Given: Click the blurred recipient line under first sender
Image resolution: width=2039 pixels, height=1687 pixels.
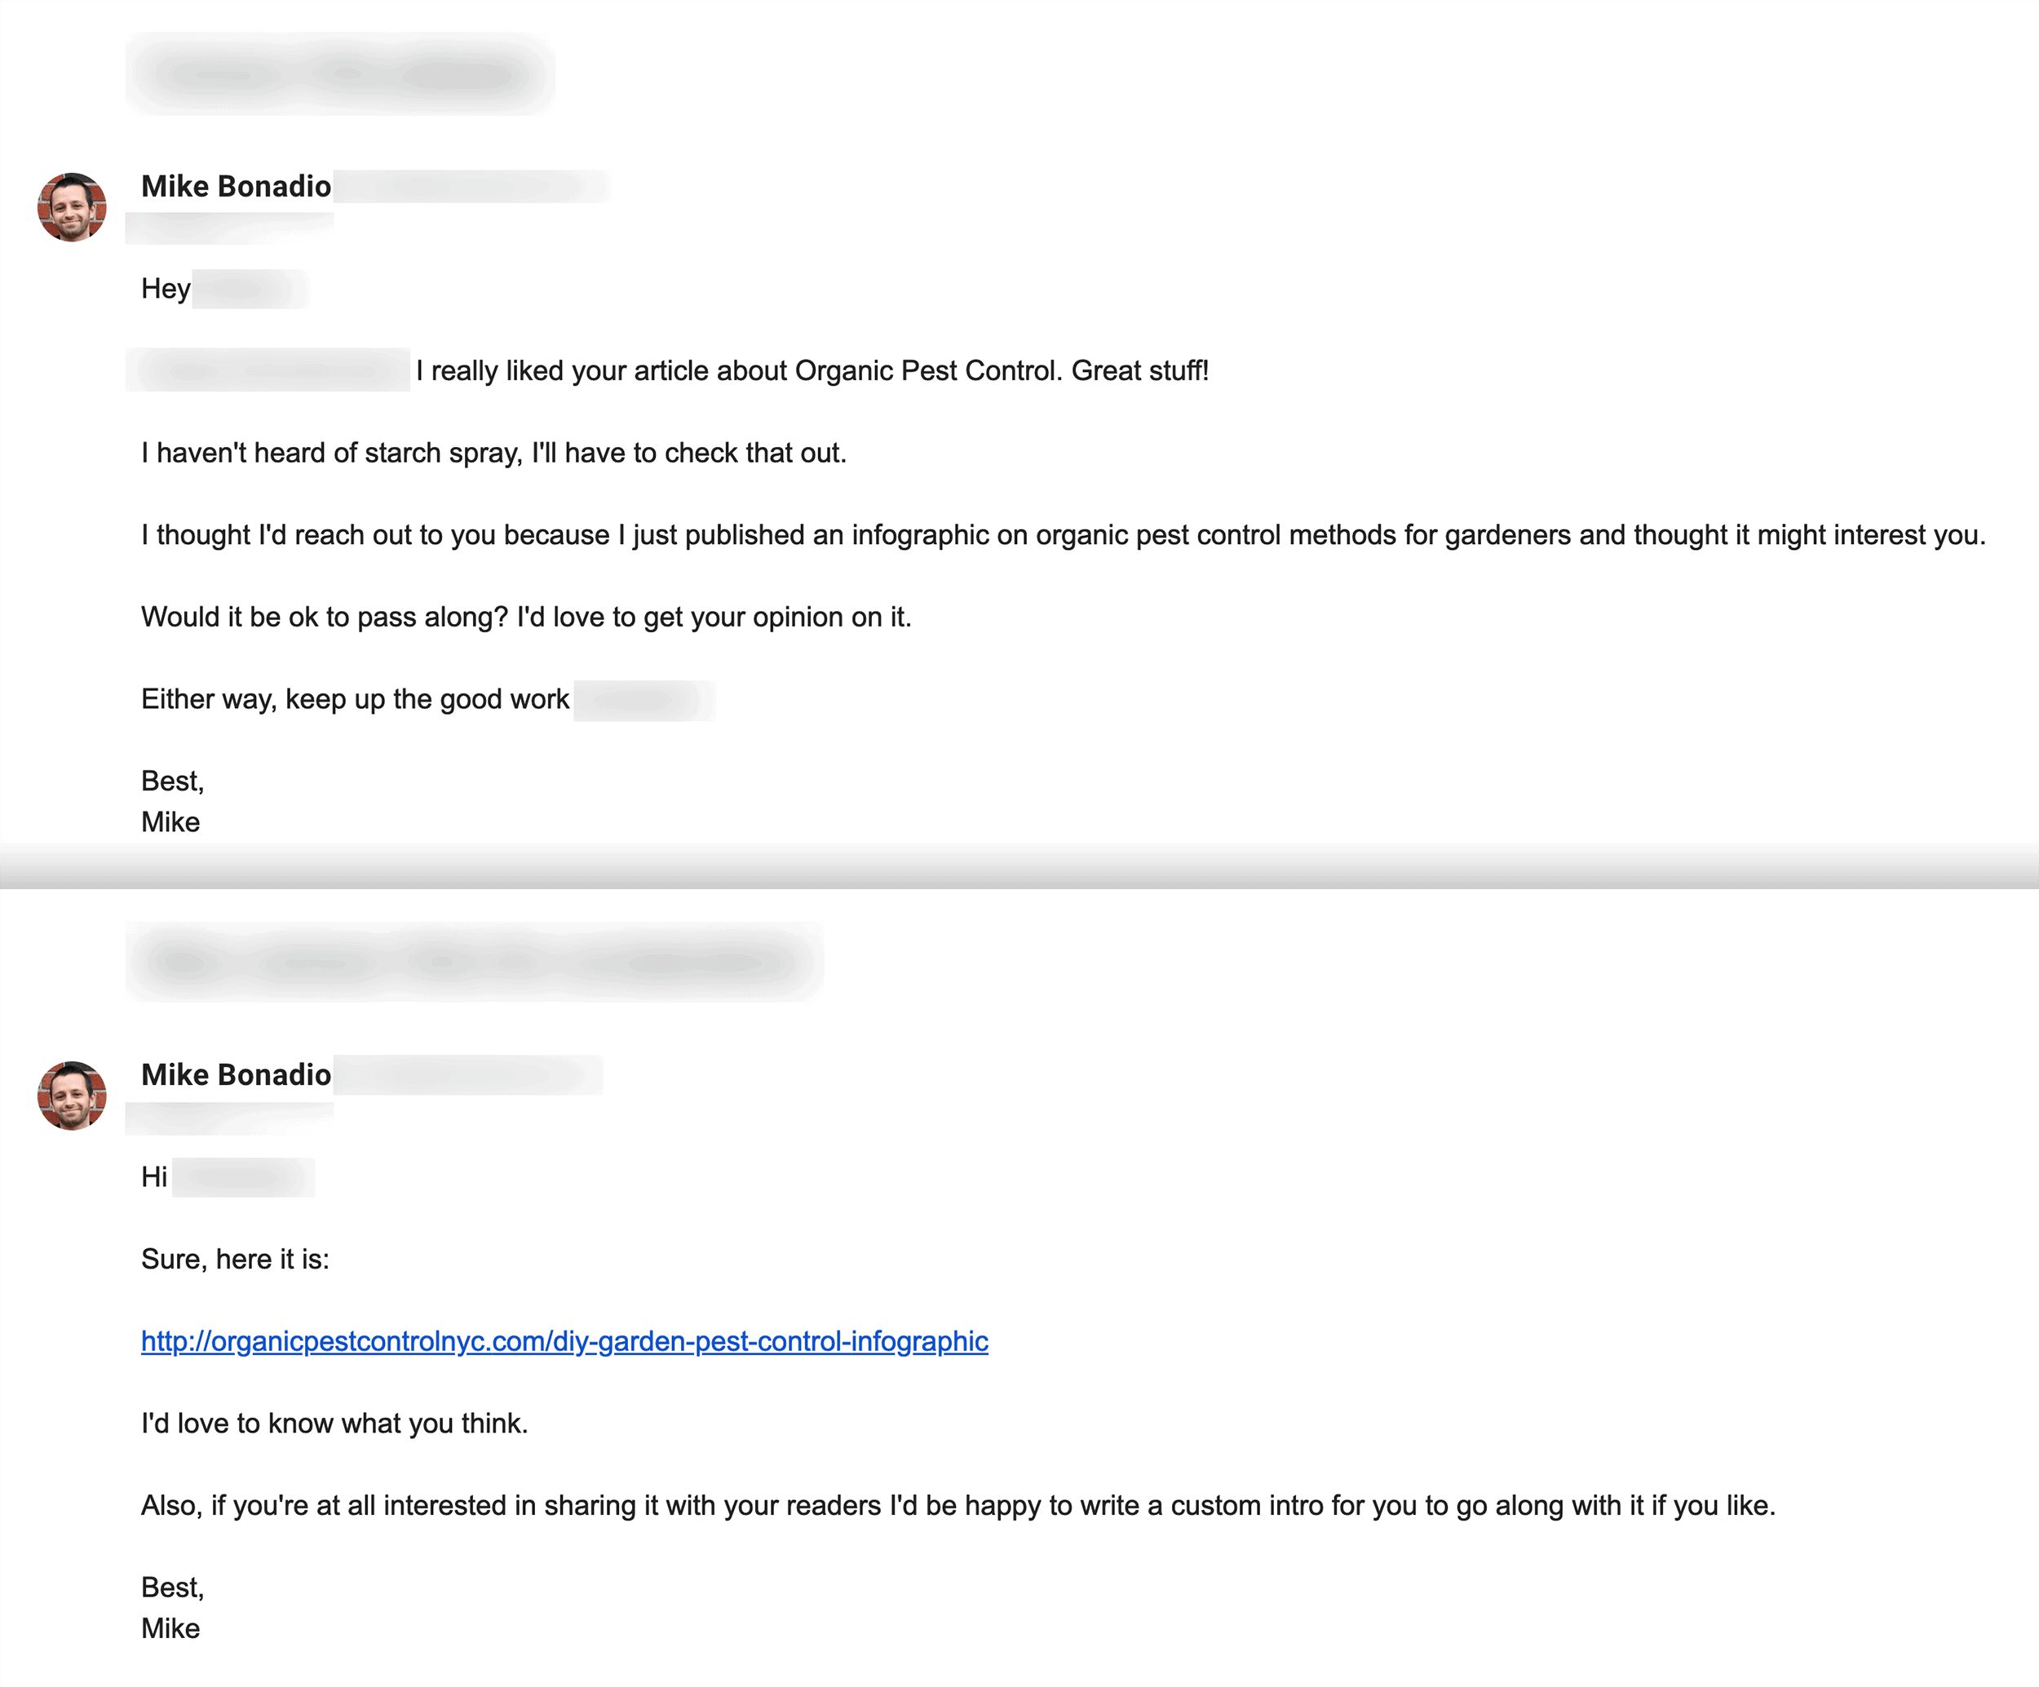Looking at the screenshot, I should coord(229,229).
